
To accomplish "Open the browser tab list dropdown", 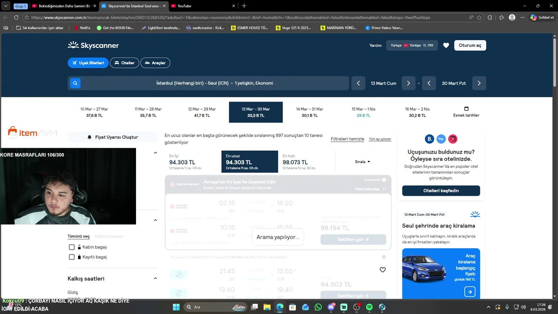I will 6,6.
